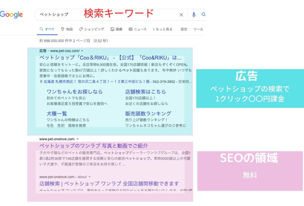304x206 pixels.
Task: Click the Google logo
Action: pos(11,14)
